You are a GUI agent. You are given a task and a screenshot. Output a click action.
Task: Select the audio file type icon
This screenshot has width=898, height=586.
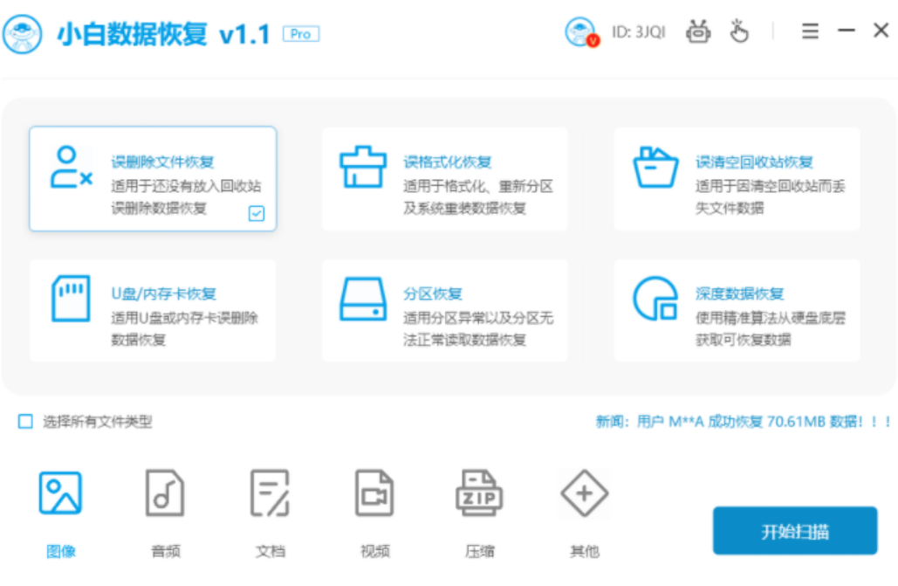click(165, 493)
